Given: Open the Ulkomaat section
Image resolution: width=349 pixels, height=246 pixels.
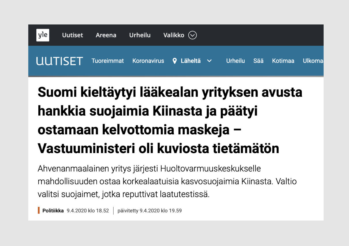Looking at the screenshot, I should (x=313, y=61).
